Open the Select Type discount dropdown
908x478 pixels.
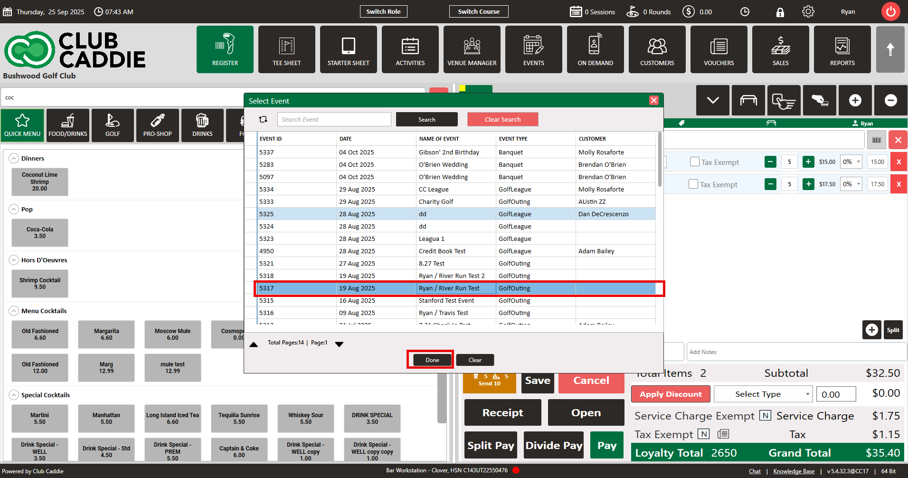763,394
